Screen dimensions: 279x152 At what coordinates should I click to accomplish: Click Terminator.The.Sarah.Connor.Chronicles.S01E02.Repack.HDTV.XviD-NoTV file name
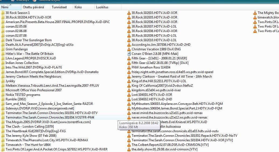pos(184,136)
